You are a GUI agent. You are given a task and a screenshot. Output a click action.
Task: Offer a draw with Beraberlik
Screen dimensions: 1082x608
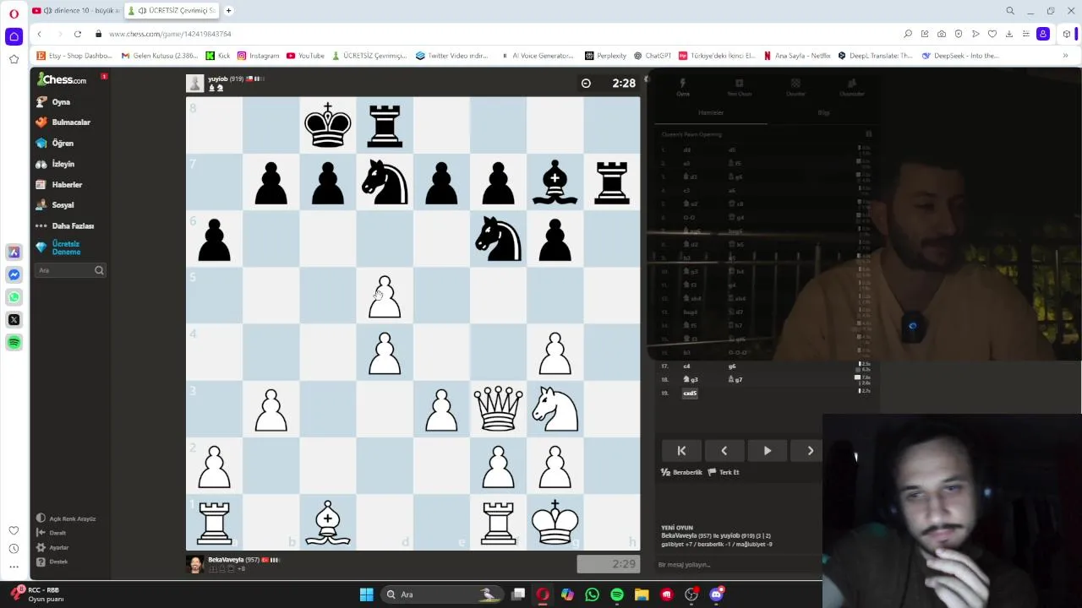(x=681, y=472)
